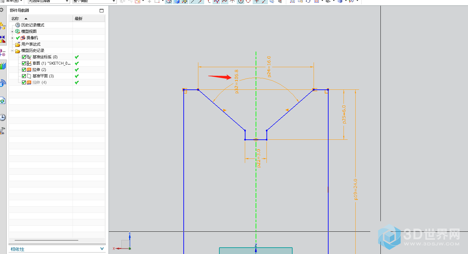Open the Assembly Navigator sidebar tab
The image size is (468, 254).
pos(3,26)
